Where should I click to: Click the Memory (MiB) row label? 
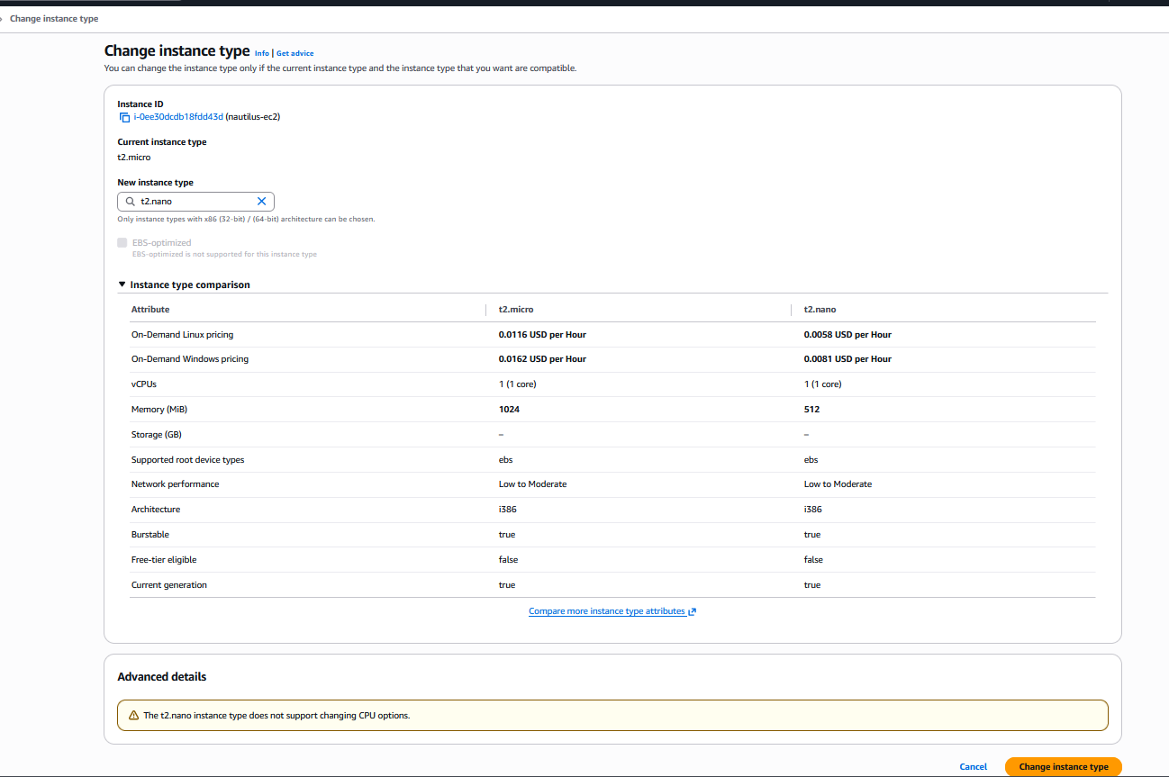159,410
